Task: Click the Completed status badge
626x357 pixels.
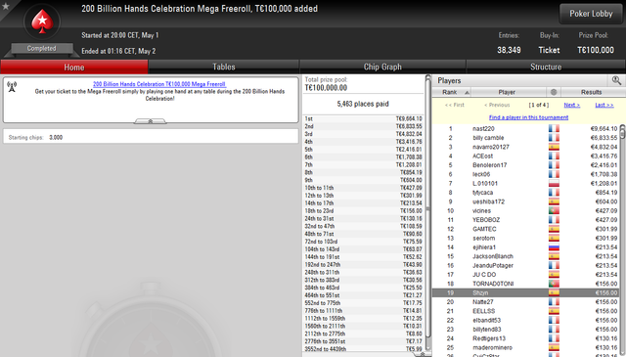Action: tap(42, 48)
